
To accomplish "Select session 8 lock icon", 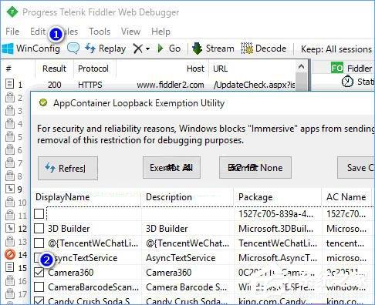I will (x=10, y=176).
